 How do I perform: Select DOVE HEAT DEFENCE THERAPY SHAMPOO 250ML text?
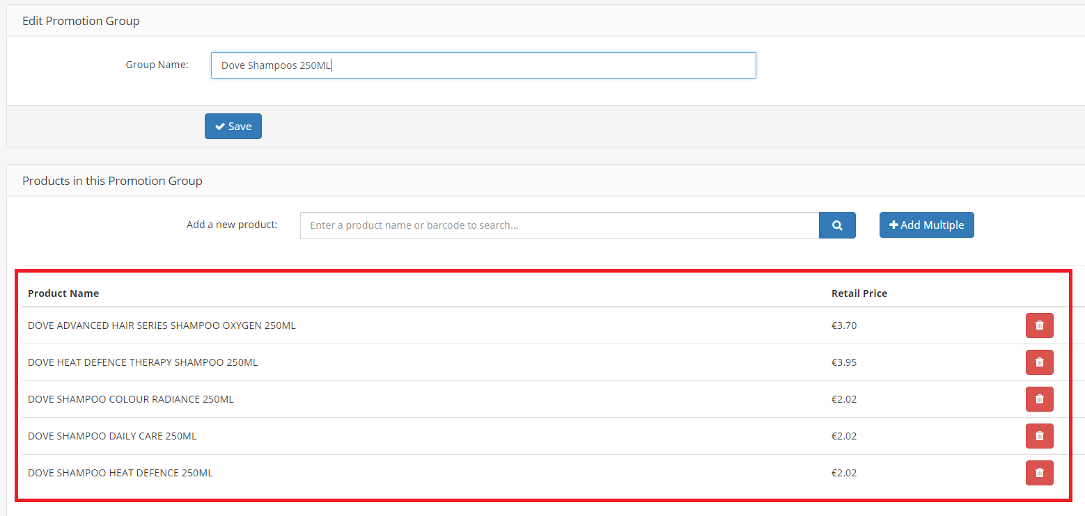pyautogui.click(x=143, y=362)
